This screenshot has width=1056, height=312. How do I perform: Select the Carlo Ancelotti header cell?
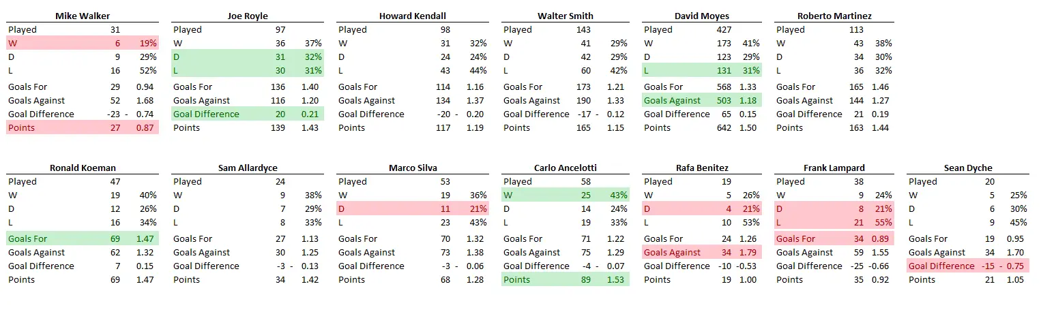point(565,168)
